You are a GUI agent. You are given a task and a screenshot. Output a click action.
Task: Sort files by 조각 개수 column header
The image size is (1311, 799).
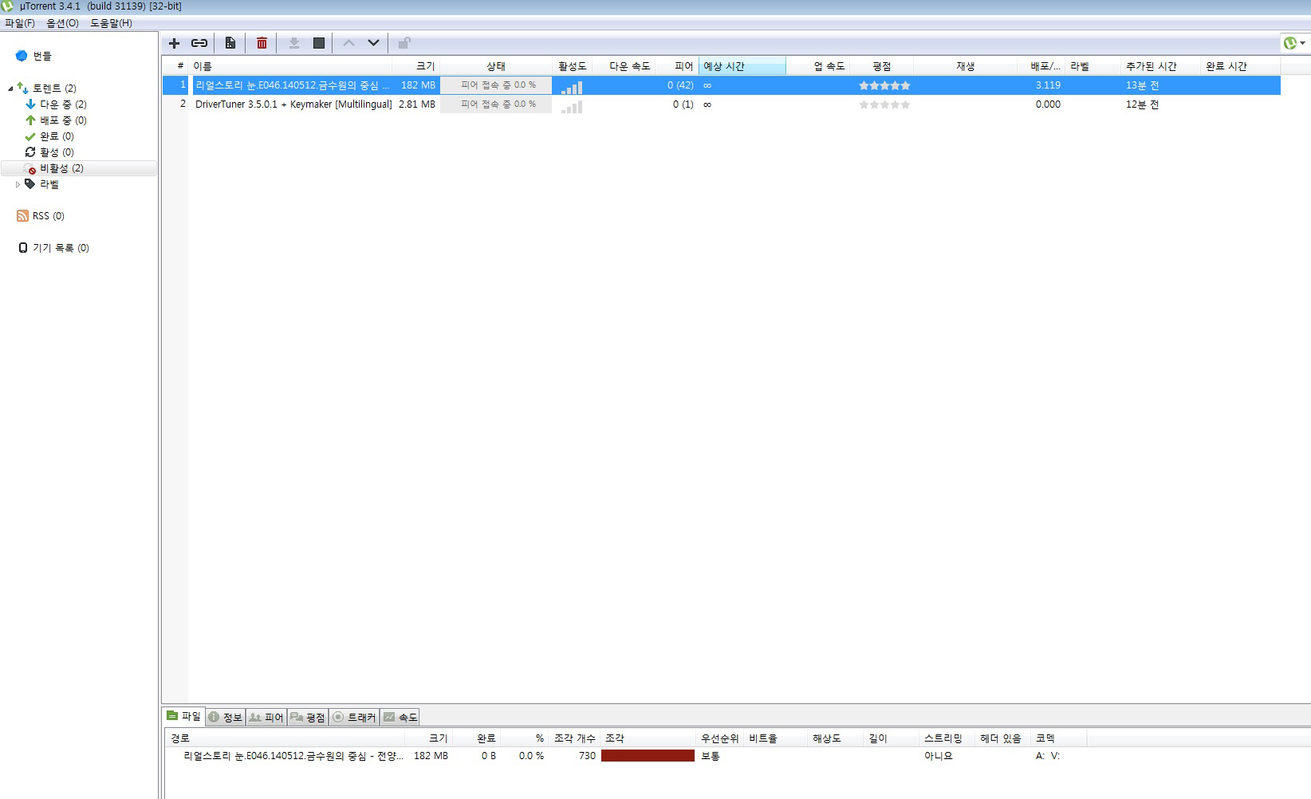(x=574, y=738)
